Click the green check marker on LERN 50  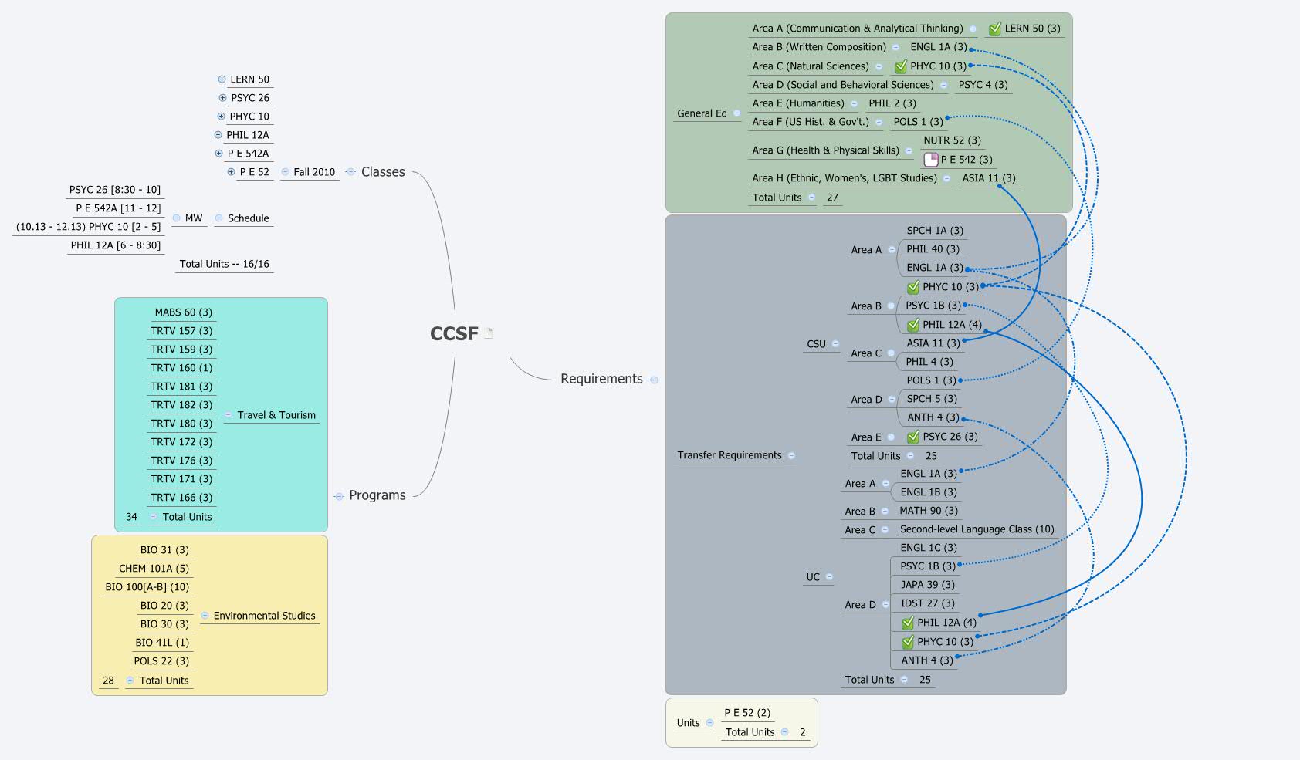pos(994,29)
